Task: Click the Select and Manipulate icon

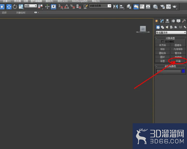Action: click(x=47, y=7)
